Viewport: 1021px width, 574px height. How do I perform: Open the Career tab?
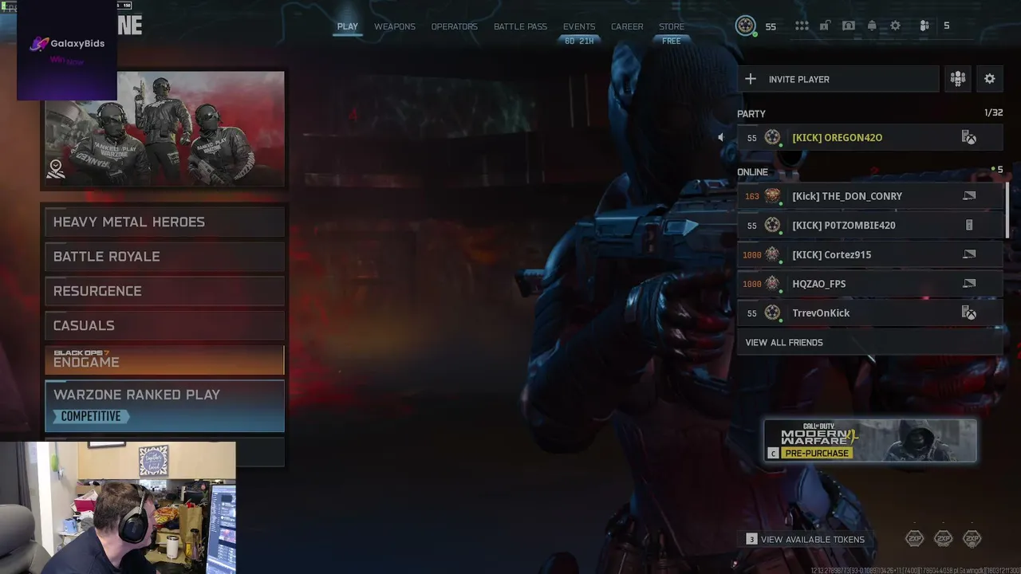click(627, 26)
